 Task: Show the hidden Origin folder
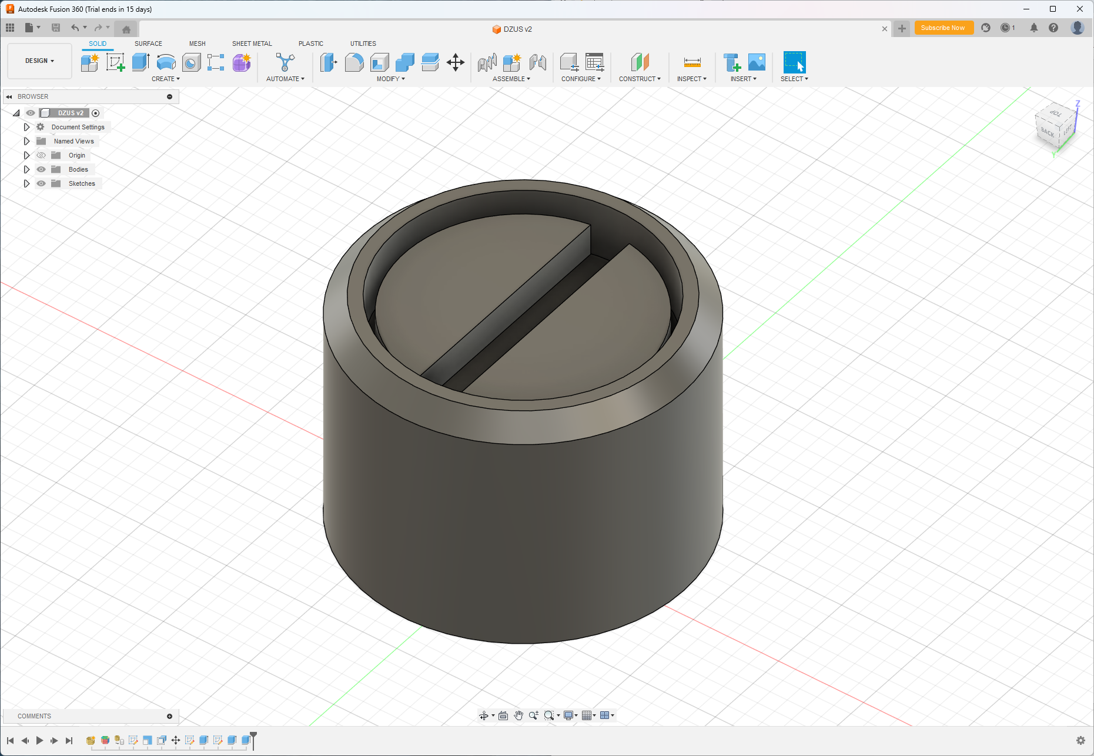41,155
